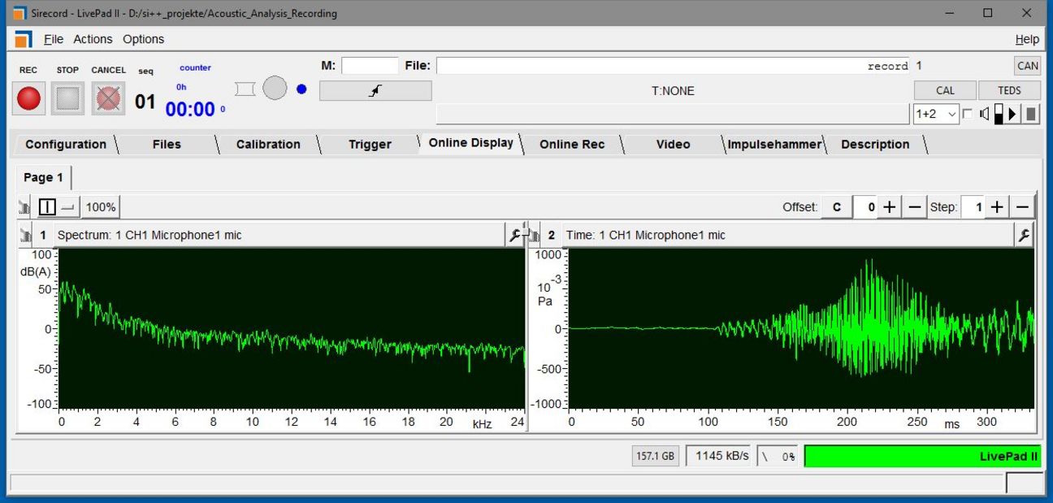Image resolution: width=1053 pixels, height=503 pixels.
Task: Open the Options menu
Action: (143, 39)
